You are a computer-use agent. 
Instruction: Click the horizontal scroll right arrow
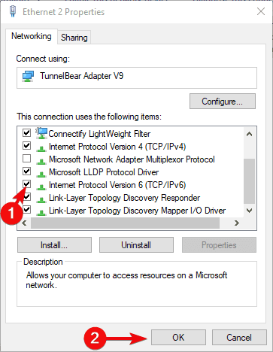[x=237, y=223]
